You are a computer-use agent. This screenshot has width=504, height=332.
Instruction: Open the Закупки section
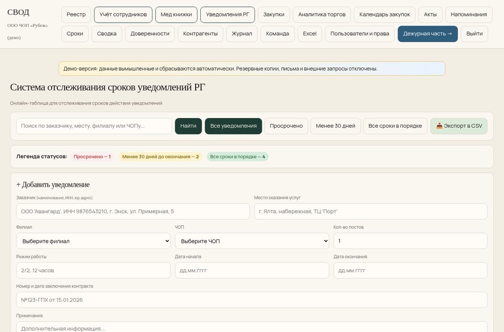click(274, 14)
